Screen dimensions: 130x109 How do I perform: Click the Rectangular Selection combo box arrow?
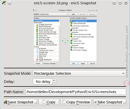[x=123, y=73]
